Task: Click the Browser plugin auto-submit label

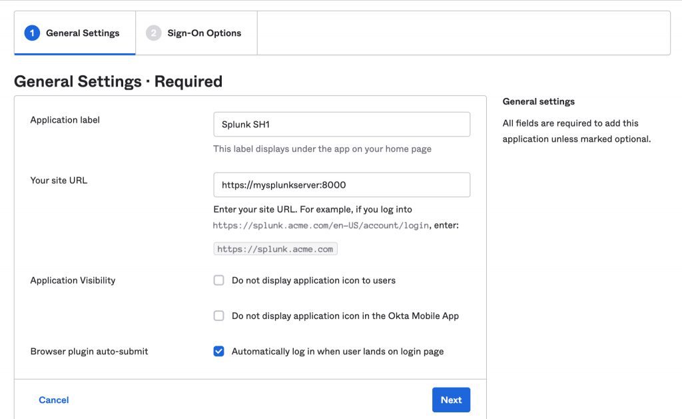Action: click(89, 351)
